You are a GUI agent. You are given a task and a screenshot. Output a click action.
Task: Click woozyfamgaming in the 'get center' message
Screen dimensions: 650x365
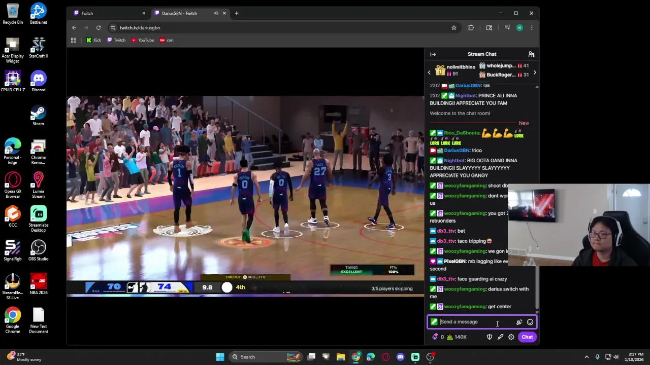point(465,307)
